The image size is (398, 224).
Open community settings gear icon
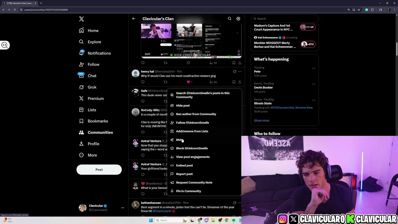click(238, 19)
